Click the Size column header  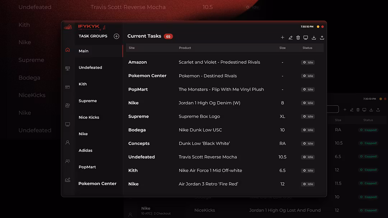point(282,48)
